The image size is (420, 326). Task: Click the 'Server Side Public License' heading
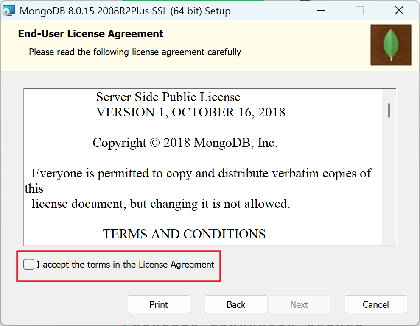[x=168, y=97]
